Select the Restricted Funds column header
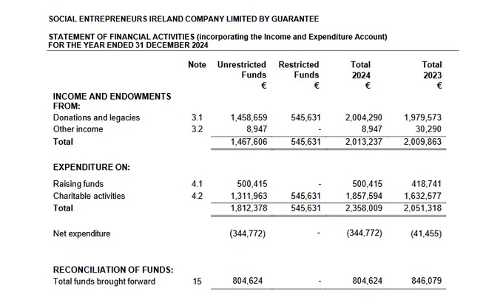This screenshot has width=503, height=297. 299,70
